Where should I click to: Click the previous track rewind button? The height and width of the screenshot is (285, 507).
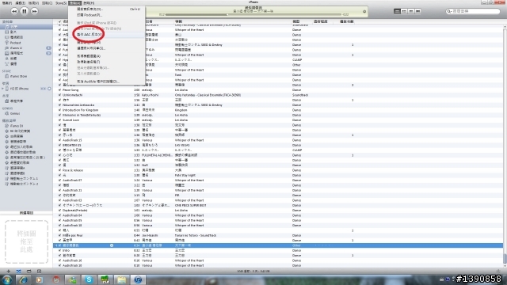pos(14,11)
